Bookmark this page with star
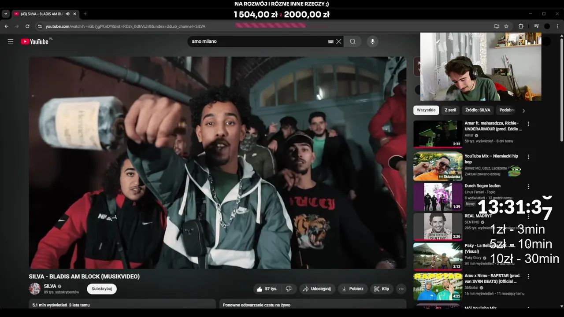The height and width of the screenshot is (317, 564). click(506, 26)
